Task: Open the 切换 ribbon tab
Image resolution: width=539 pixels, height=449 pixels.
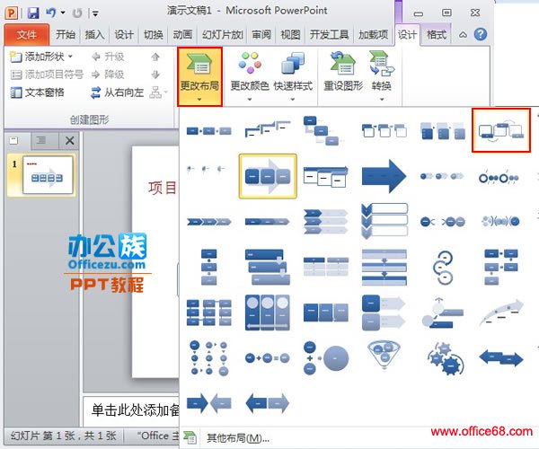Action: (x=154, y=35)
